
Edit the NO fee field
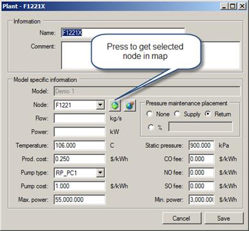click(x=201, y=173)
